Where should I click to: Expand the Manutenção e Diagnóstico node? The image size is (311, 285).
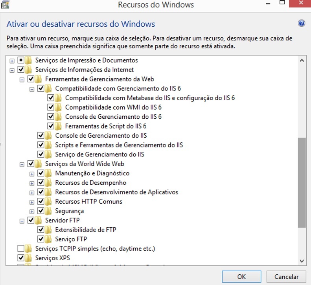(32, 173)
